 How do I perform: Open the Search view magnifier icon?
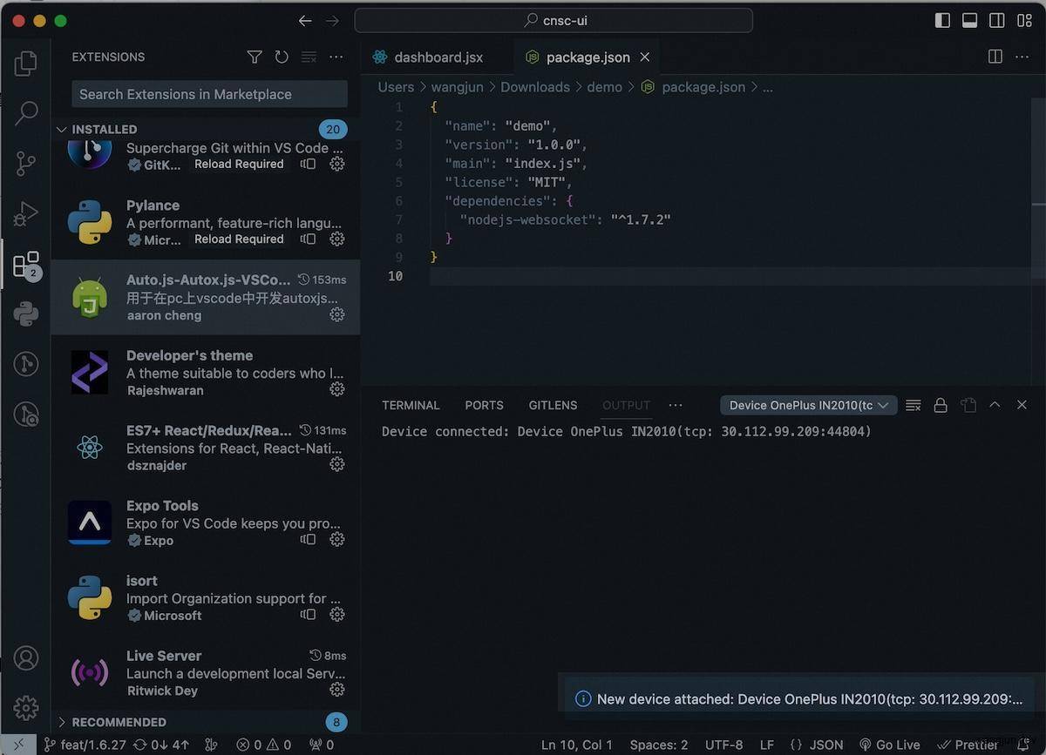click(26, 112)
